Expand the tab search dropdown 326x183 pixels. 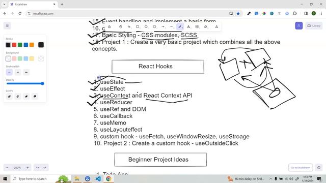point(4,5)
